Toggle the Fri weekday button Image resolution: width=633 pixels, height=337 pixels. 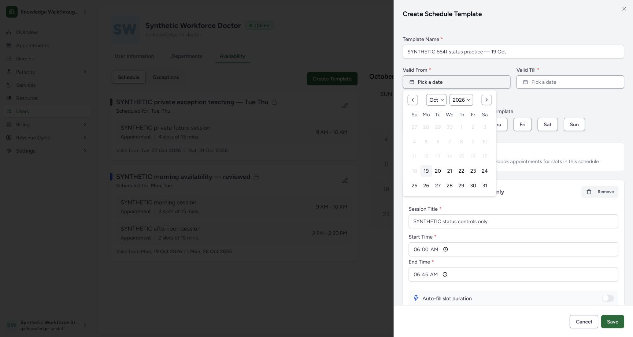(x=522, y=124)
